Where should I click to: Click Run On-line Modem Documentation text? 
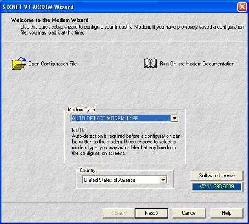197,64
